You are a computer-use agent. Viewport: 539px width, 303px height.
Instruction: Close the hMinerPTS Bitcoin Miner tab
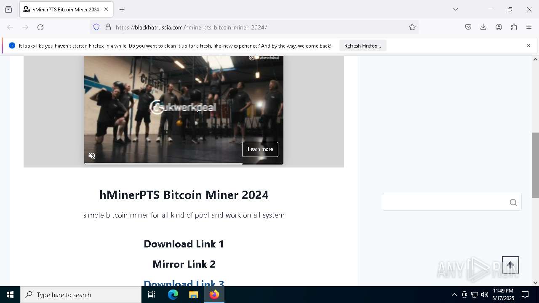pyautogui.click(x=106, y=9)
